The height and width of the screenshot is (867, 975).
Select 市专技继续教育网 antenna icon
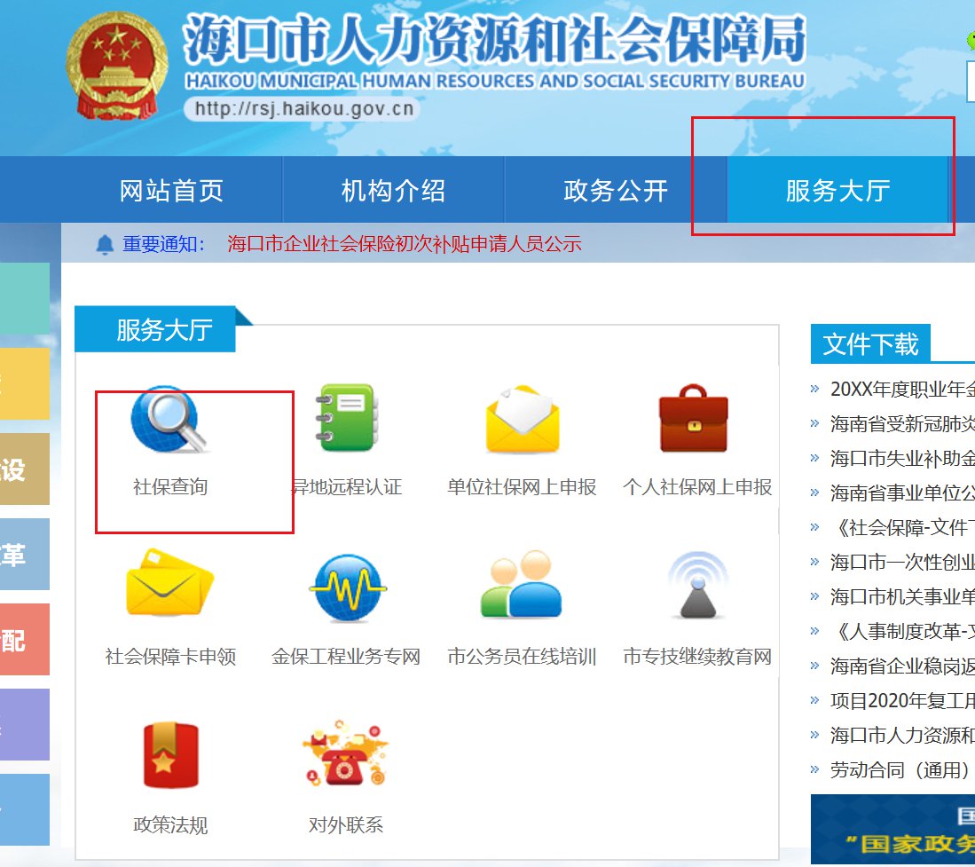tap(697, 586)
